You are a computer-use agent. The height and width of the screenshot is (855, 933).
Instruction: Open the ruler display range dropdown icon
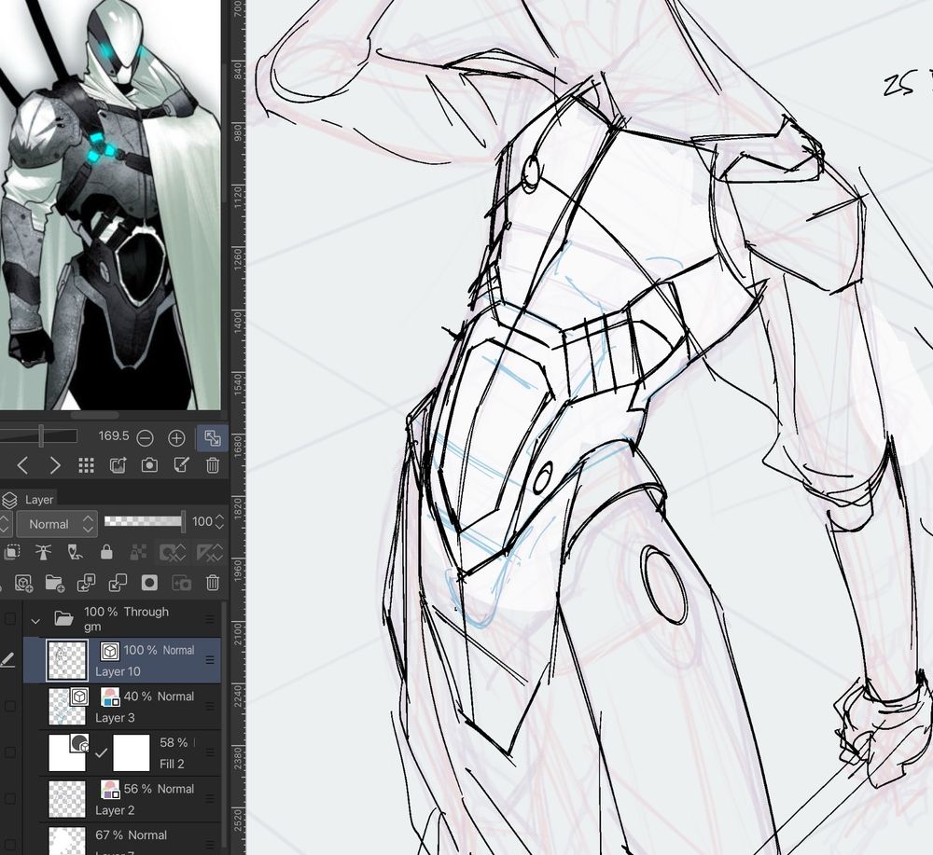(x=209, y=553)
